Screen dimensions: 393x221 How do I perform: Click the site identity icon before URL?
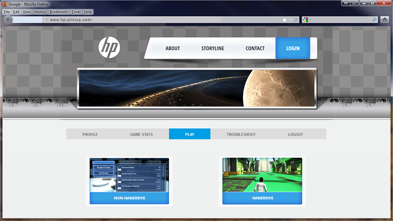pyautogui.click(x=46, y=19)
